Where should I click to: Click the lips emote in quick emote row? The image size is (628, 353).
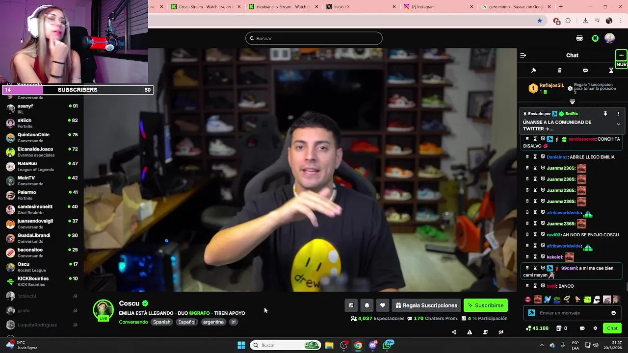point(528,300)
